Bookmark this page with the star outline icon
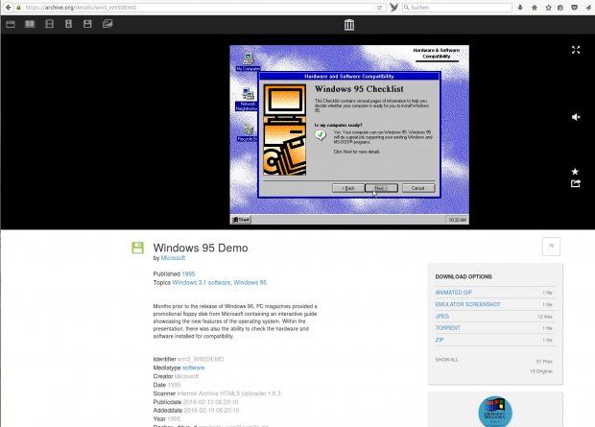This screenshot has height=427, width=595. 548,8
